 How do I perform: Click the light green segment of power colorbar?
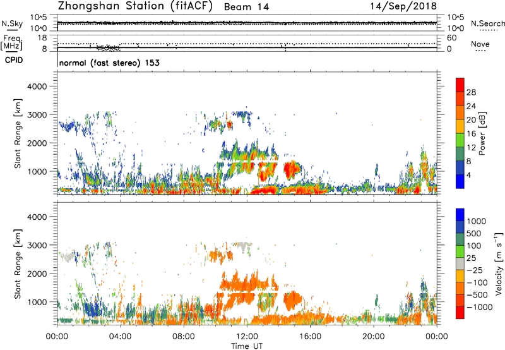click(x=460, y=140)
